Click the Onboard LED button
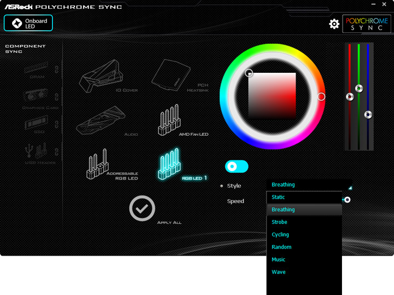 click(x=28, y=23)
